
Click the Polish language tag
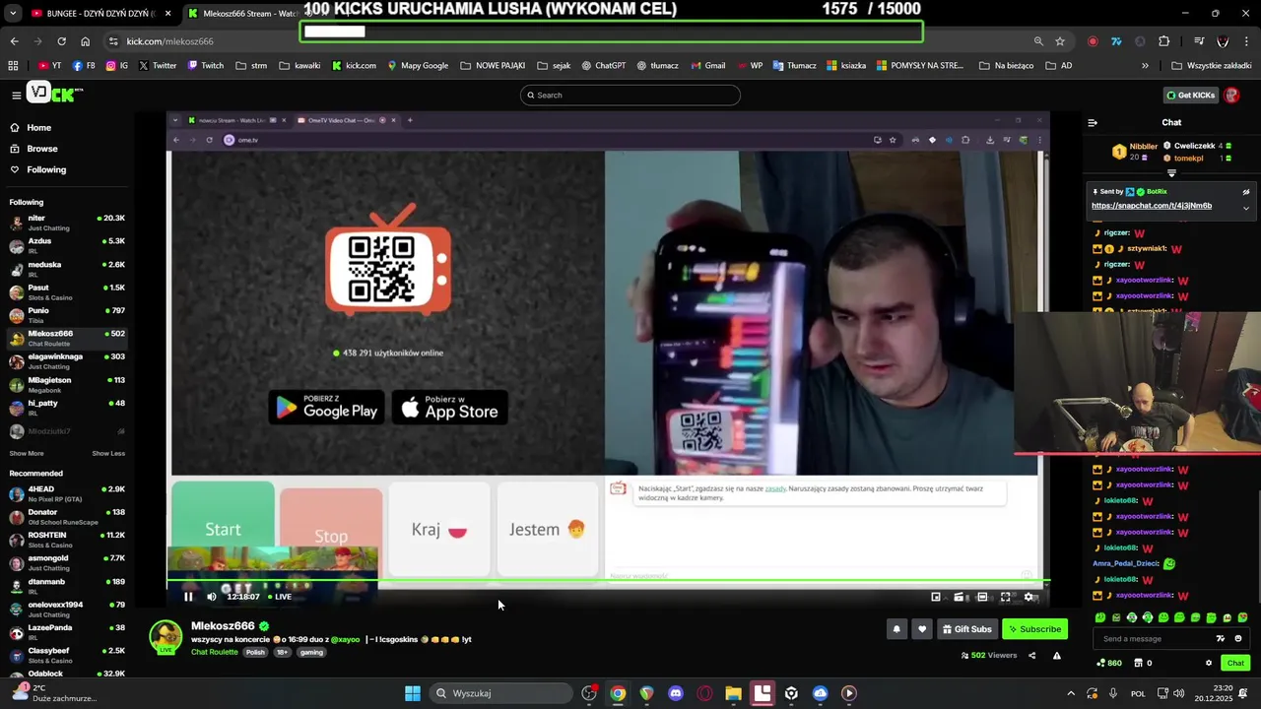tap(255, 653)
